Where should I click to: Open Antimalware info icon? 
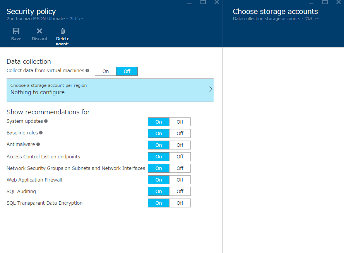pos(38,144)
